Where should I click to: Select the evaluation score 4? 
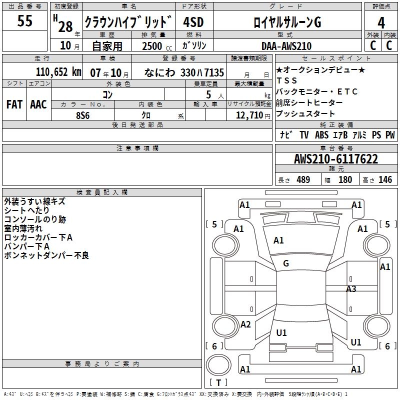point(381,22)
